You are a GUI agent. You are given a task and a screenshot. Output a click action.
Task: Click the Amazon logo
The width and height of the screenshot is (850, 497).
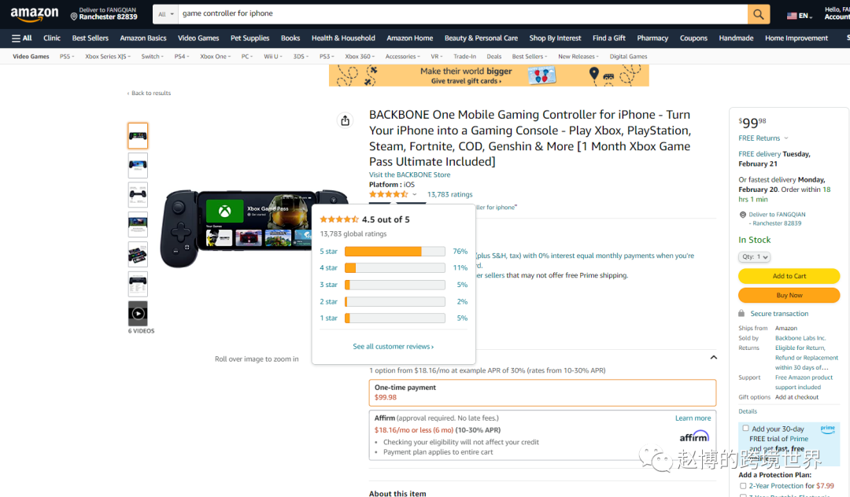[34, 14]
